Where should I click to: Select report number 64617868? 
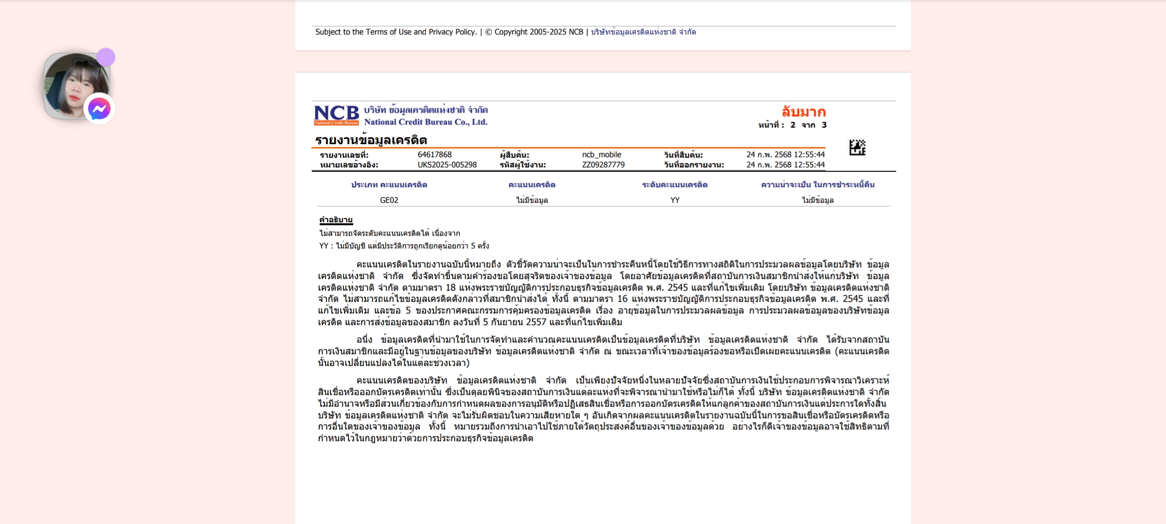click(435, 155)
